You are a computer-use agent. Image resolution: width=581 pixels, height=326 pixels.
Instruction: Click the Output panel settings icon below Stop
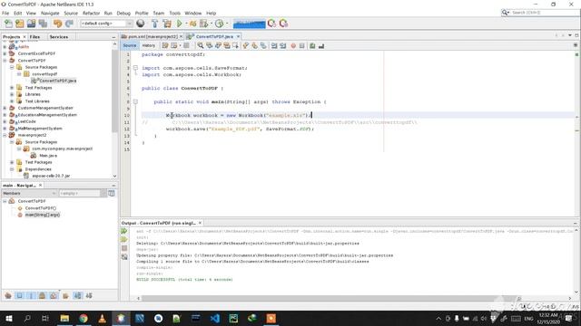(x=124, y=257)
